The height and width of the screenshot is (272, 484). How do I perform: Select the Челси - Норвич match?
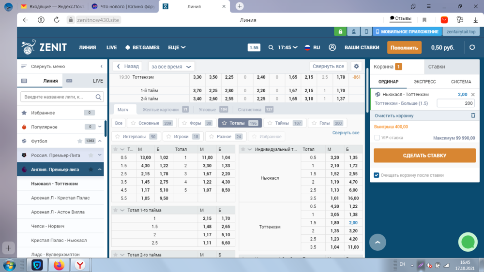pyautogui.click(x=47, y=226)
